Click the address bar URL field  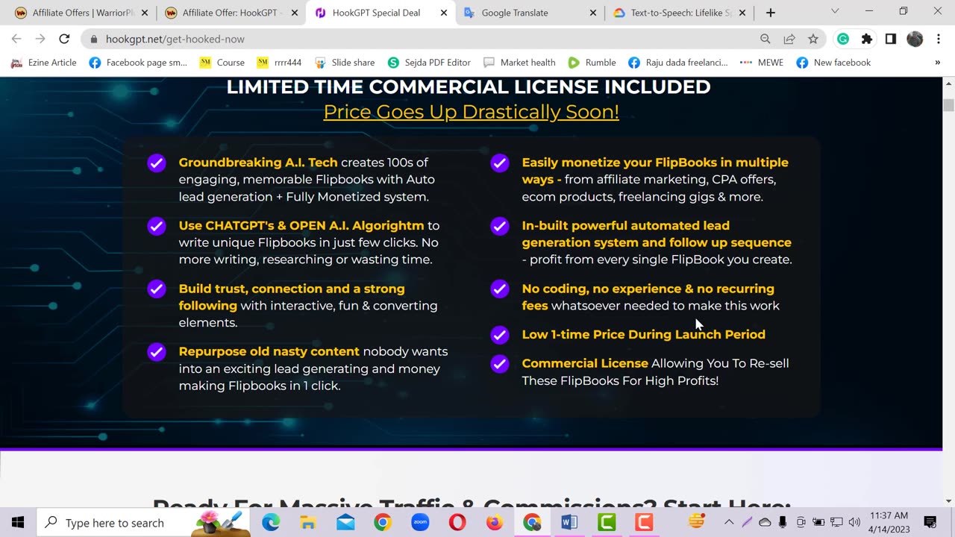coord(418,39)
